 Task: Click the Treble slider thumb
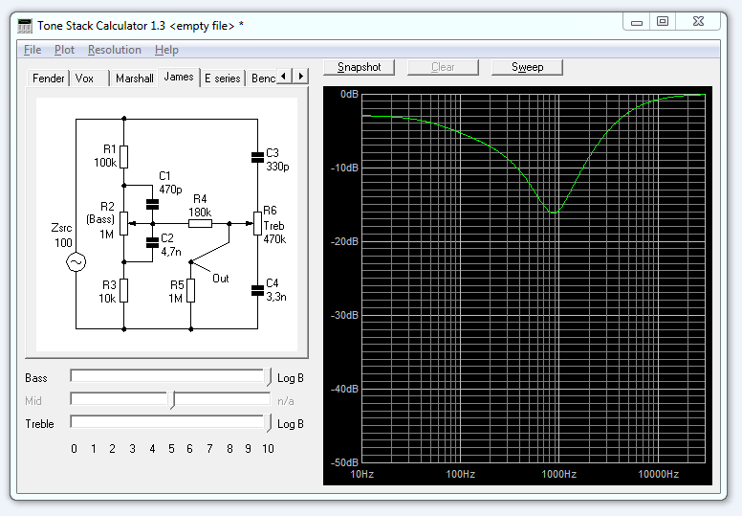(x=268, y=423)
